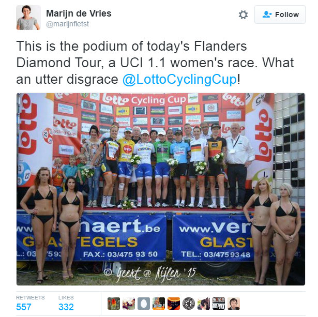Open the Marijn de Vries name link
The image size is (318, 317).
[x=79, y=13]
